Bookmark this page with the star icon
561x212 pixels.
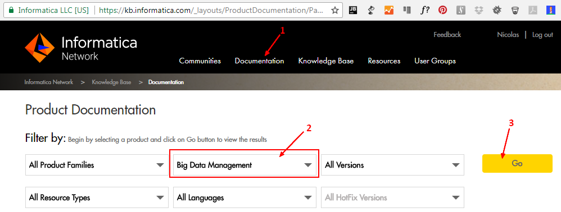[x=334, y=10]
